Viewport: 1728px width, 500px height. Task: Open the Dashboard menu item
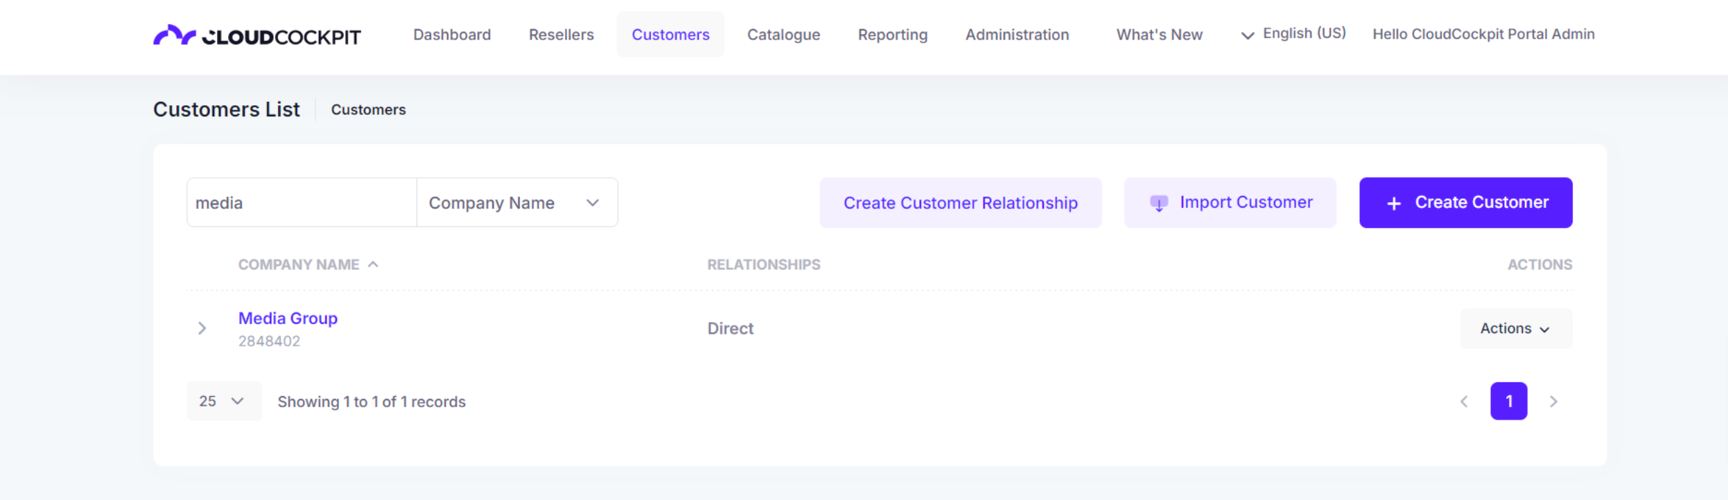(452, 35)
